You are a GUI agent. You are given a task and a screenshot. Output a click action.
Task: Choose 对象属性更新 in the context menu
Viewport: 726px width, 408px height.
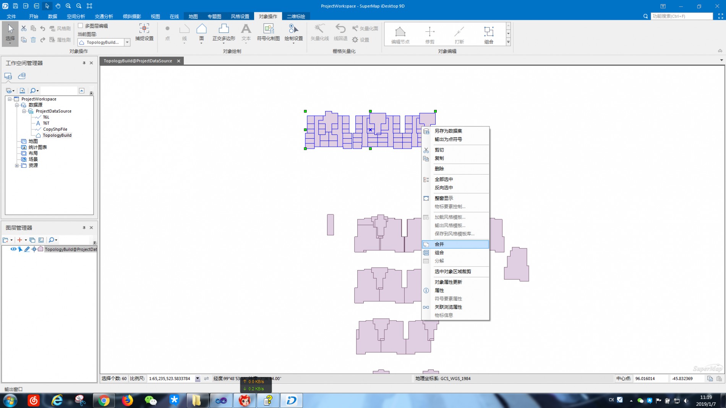(455, 282)
